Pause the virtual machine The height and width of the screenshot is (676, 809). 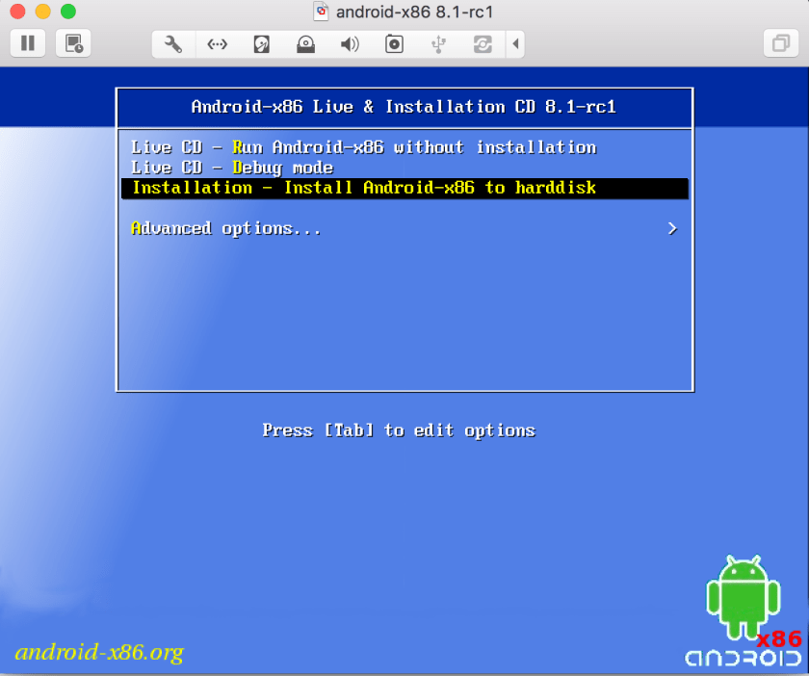pos(27,43)
